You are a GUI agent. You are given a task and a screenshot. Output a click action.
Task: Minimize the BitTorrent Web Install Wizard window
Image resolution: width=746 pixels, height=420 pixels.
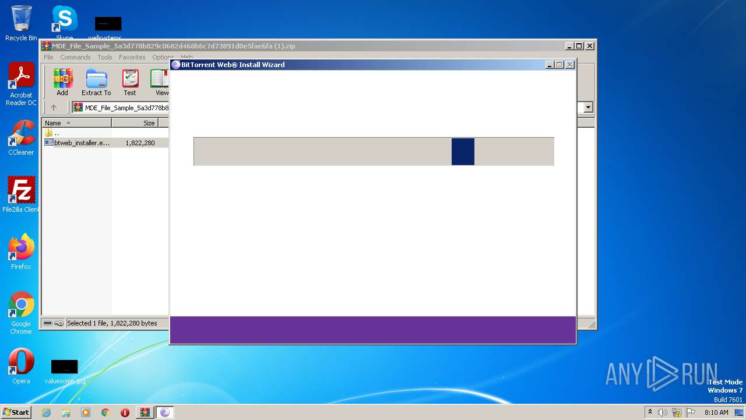549,65
